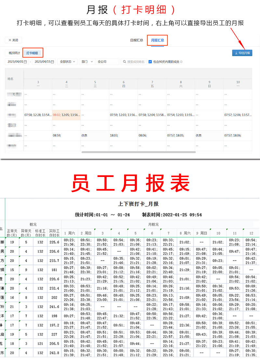Click the 月概况 group header
Viewport: 260px width, 364px height.
tap(153, 224)
